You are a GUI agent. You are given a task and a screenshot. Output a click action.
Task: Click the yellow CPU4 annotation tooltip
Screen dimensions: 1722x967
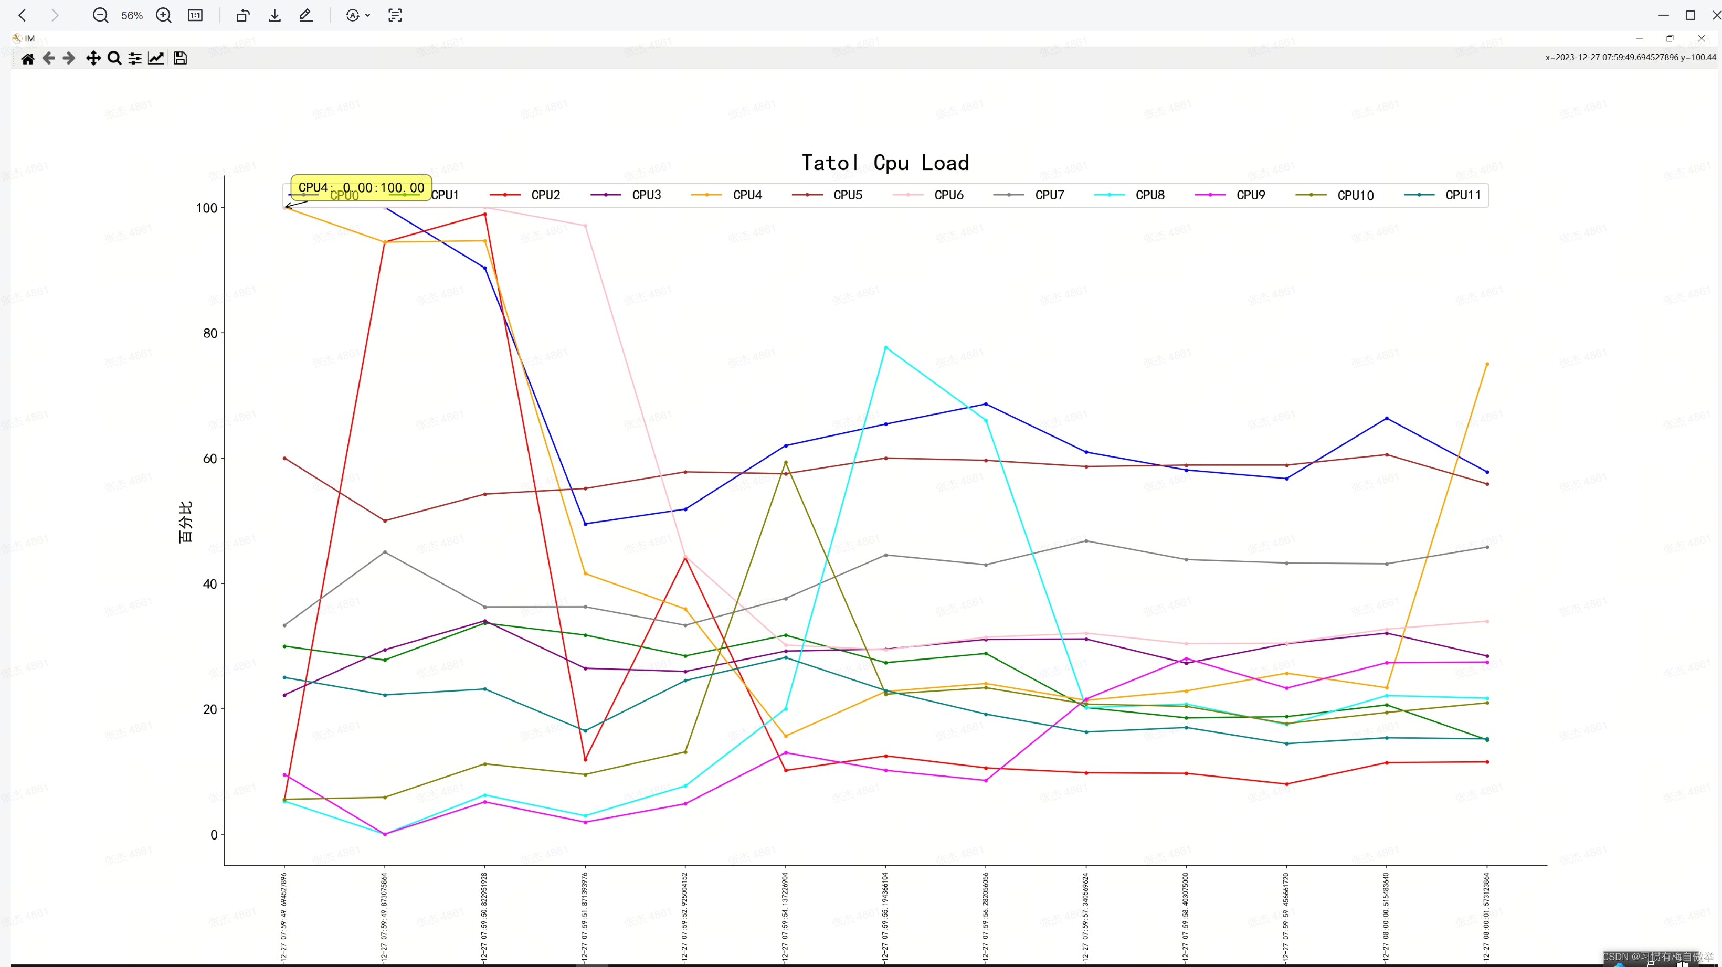(x=361, y=187)
